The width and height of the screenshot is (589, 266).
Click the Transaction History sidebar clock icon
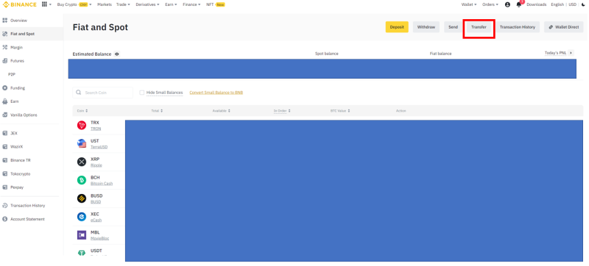[x=5, y=206]
